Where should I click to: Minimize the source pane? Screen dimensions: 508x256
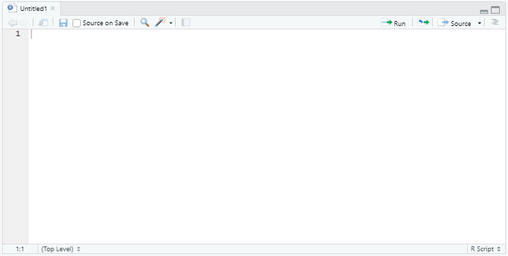tap(484, 12)
